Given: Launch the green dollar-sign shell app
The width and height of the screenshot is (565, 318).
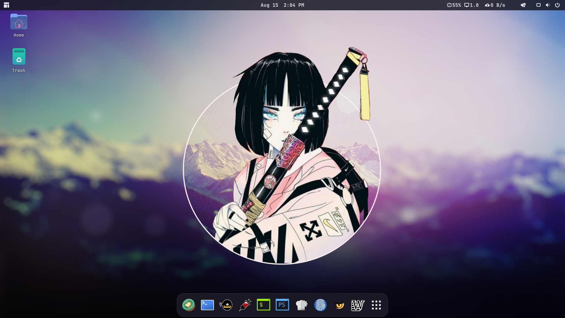Looking at the screenshot, I should click(264, 305).
